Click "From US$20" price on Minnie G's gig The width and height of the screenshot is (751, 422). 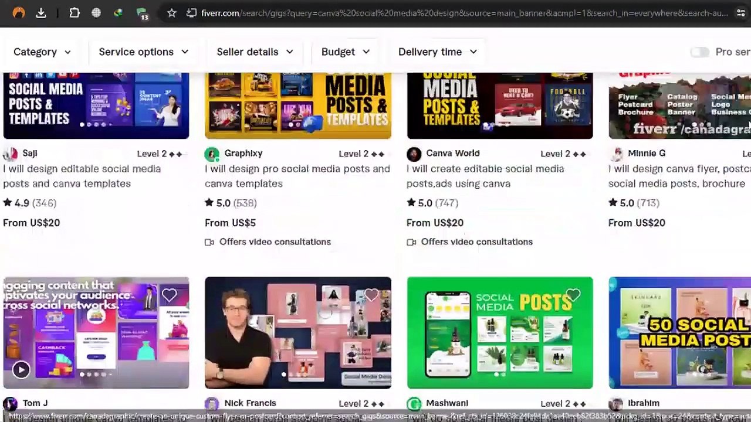637,223
